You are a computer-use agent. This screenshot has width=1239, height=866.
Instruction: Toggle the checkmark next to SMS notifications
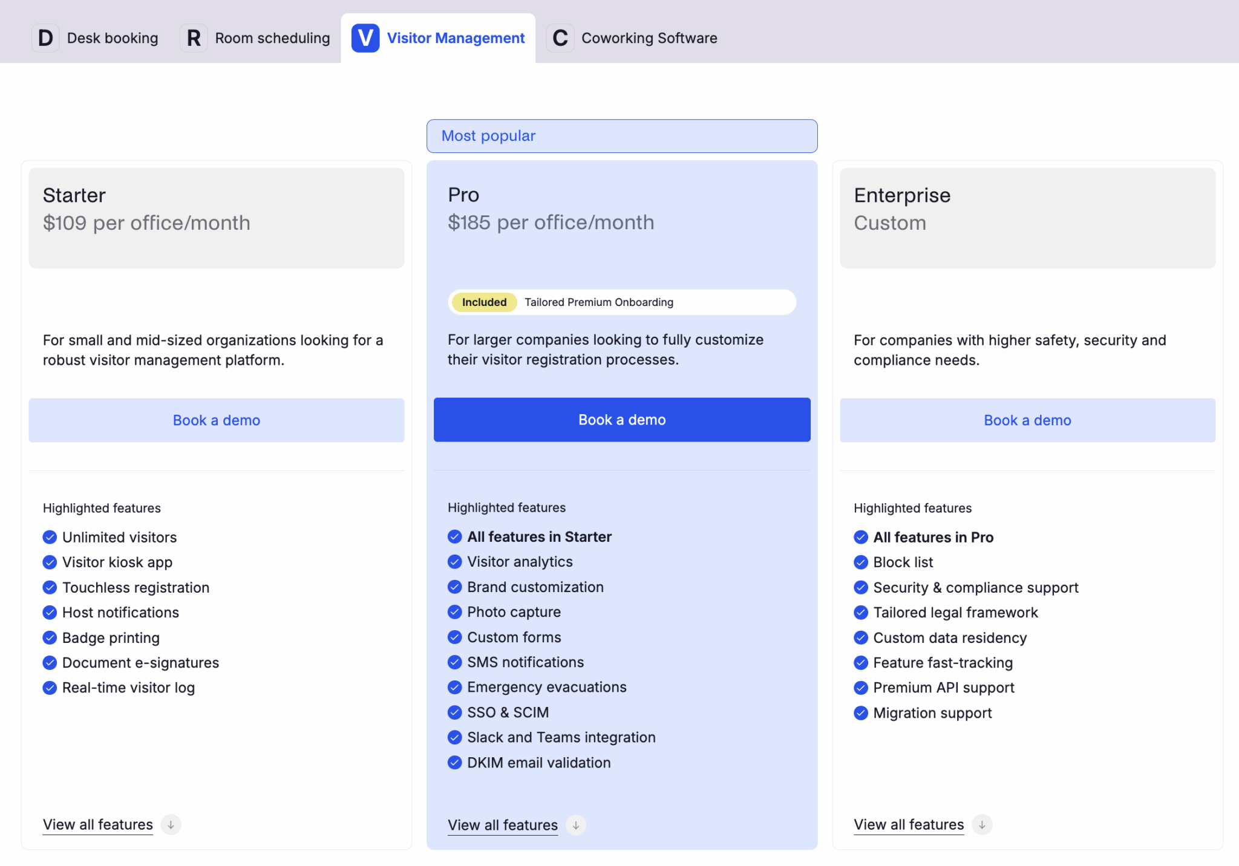click(x=454, y=662)
